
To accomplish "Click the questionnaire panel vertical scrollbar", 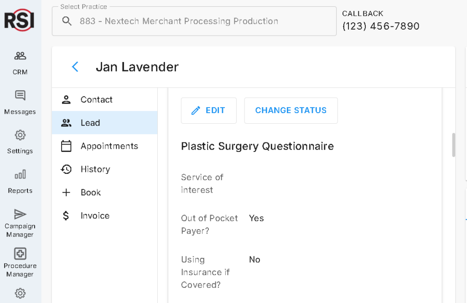I will click(x=454, y=145).
